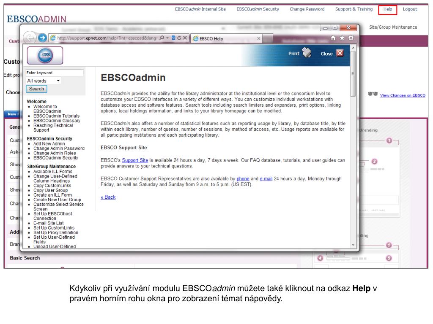Screen dimensions: 433x324
Task: Open Change Admin Roles topic
Action: [55, 153]
